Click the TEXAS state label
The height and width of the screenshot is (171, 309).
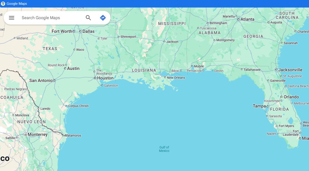pyautogui.click(x=50, y=49)
